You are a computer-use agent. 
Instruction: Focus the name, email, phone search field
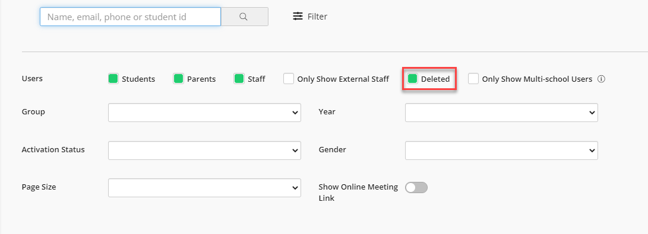tap(130, 17)
